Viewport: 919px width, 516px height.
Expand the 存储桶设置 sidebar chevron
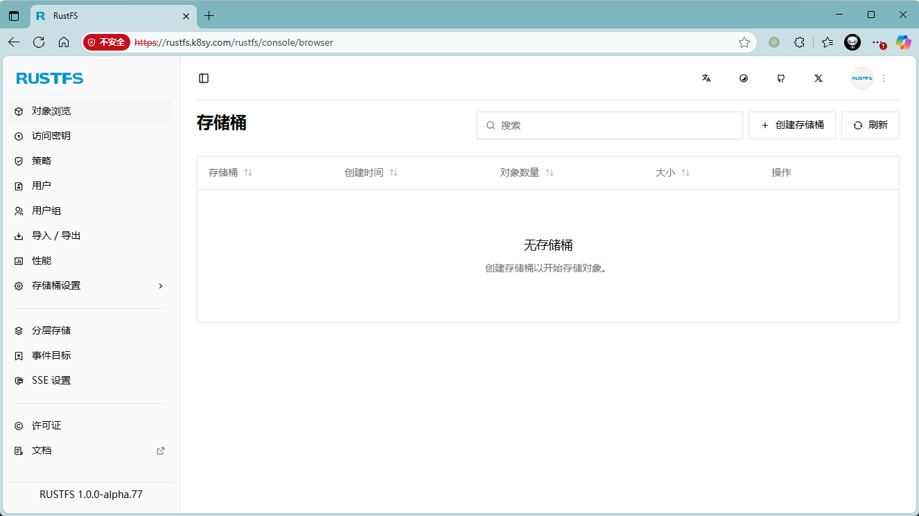click(x=161, y=285)
